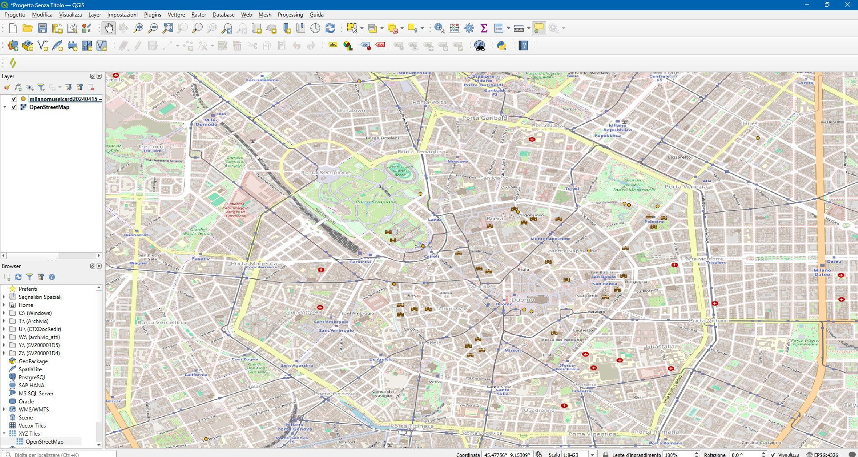Open the Vettore menu
Viewport: 858px width, 457px height.
pos(176,15)
